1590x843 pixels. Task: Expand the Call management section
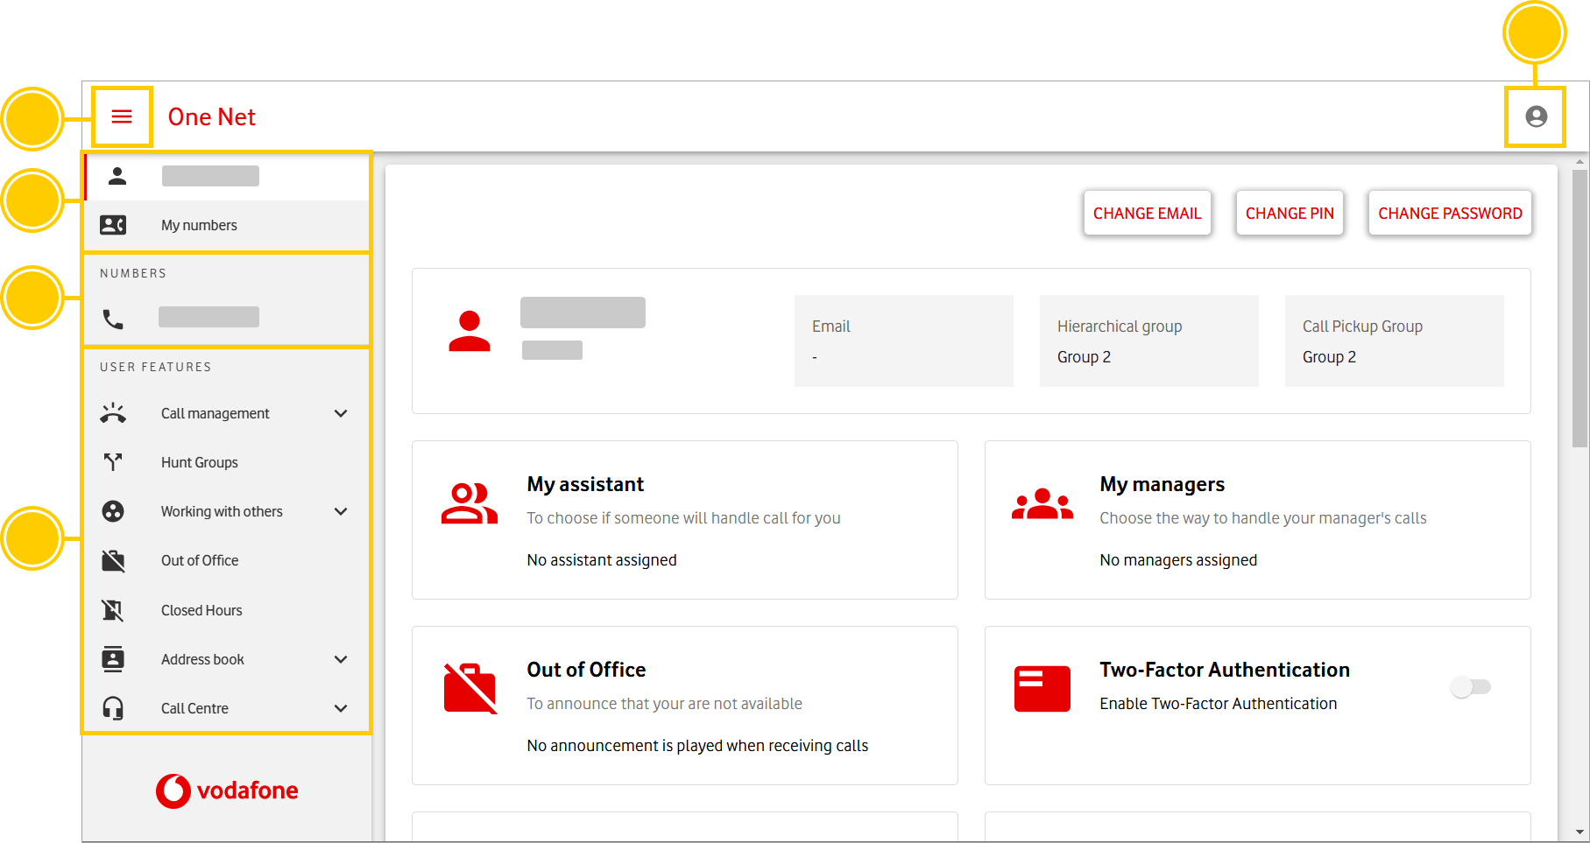[341, 413]
